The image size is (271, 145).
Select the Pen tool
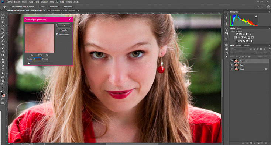pos(3,66)
